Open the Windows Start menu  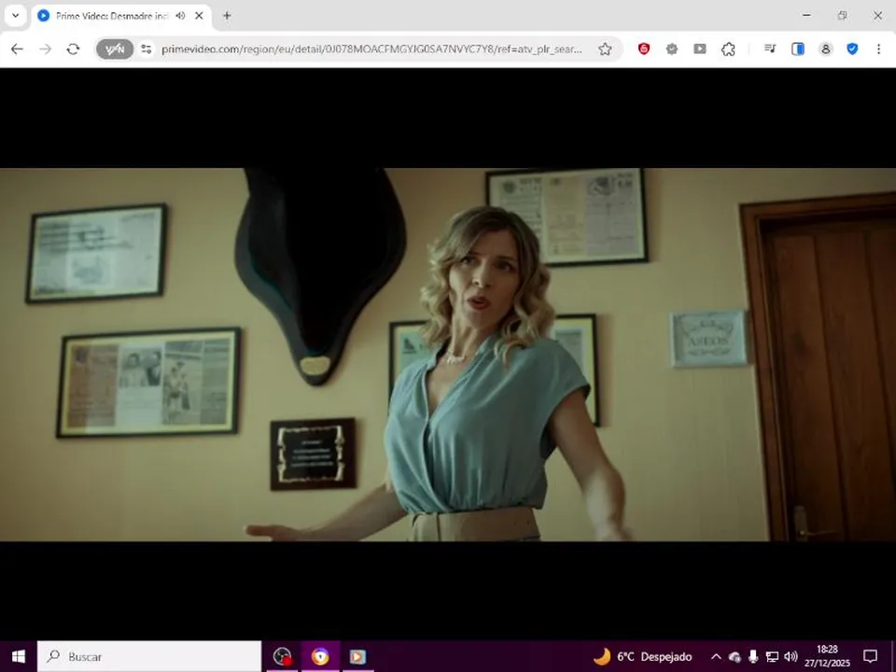(x=19, y=656)
